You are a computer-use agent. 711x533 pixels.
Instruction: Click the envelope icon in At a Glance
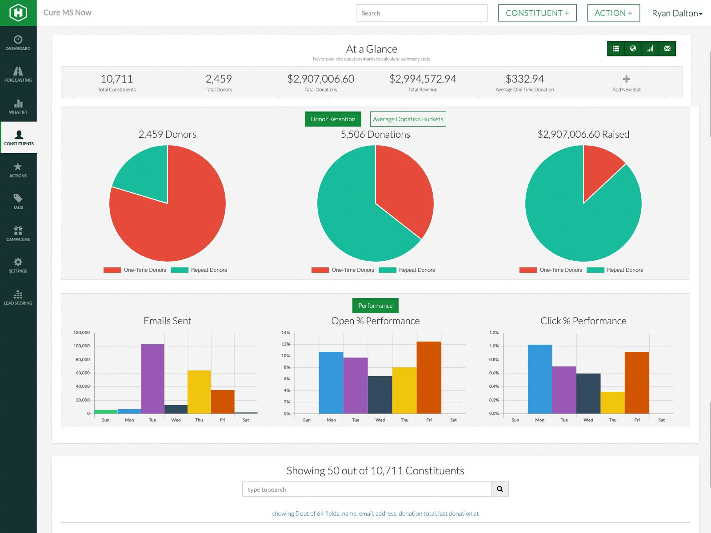(667, 49)
